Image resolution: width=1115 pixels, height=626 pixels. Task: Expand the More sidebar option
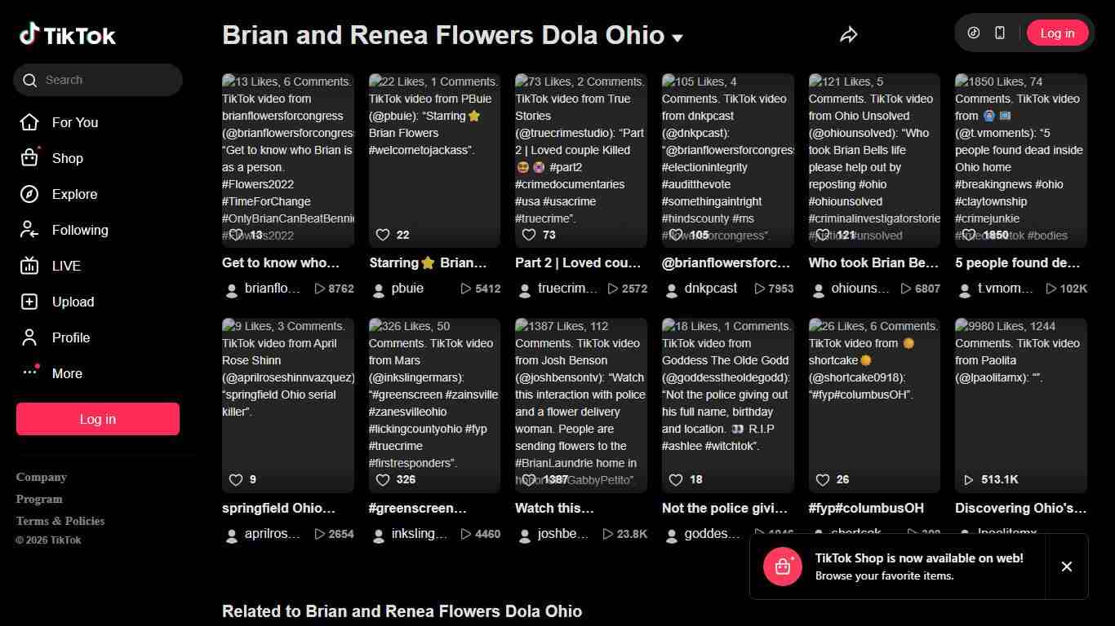click(67, 373)
